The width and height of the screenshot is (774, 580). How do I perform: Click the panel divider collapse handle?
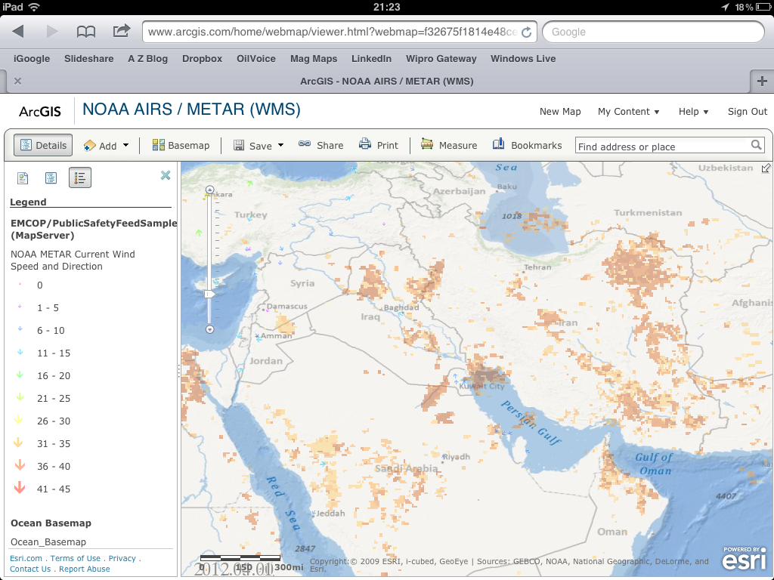[x=178, y=371]
